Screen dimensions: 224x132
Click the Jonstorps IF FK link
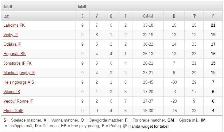(x=18, y=63)
